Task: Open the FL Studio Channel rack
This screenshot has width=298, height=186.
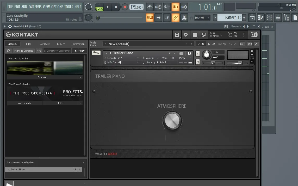Action: pos(269,18)
